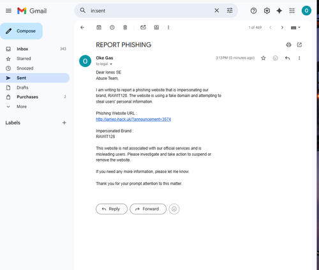This screenshot has width=319, height=270.
Task: Open the main menu hamburger icon
Action: tap(8, 11)
